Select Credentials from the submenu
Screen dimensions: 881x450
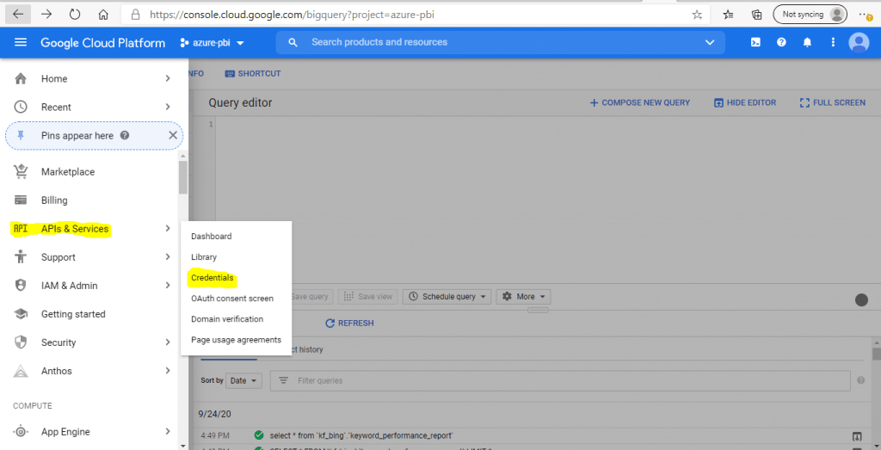[213, 278]
